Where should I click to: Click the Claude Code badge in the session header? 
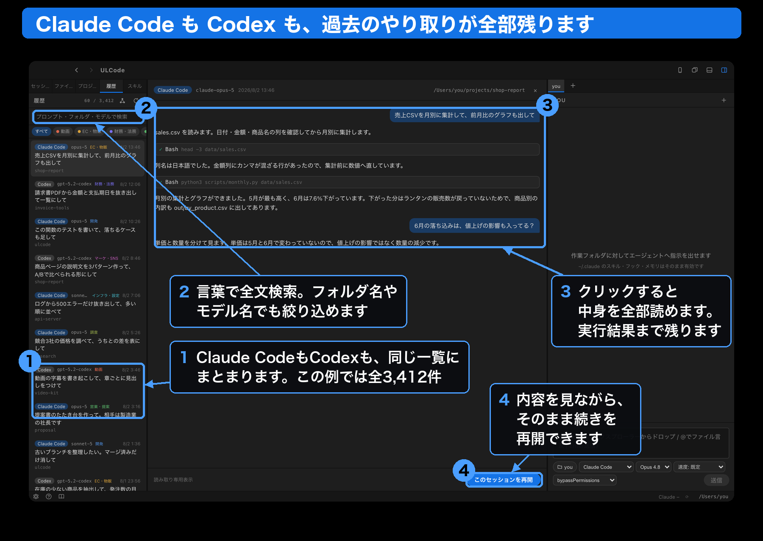[x=173, y=90]
